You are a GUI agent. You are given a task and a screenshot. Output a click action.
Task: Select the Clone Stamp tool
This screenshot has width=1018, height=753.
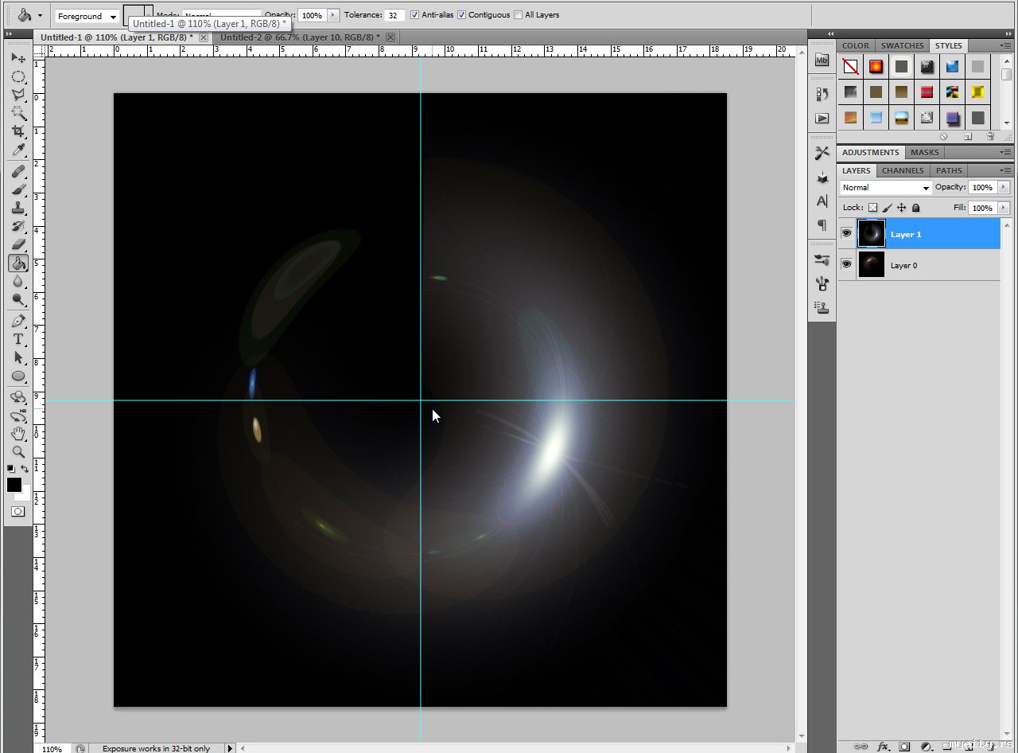coord(17,208)
